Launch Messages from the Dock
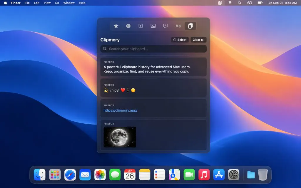This screenshot has height=188, width=301. tap(115, 175)
